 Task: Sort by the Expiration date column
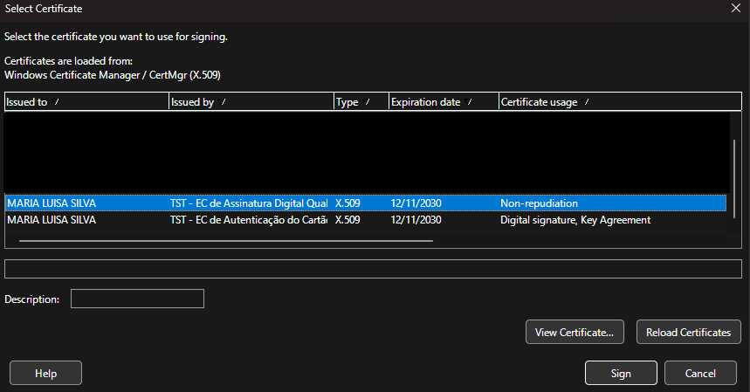click(443, 102)
